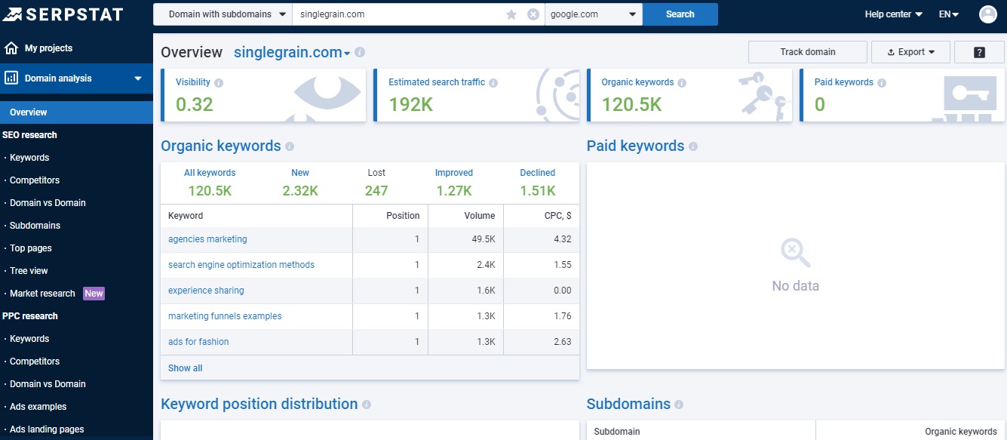Click the Serpstat logo

[x=63, y=14]
